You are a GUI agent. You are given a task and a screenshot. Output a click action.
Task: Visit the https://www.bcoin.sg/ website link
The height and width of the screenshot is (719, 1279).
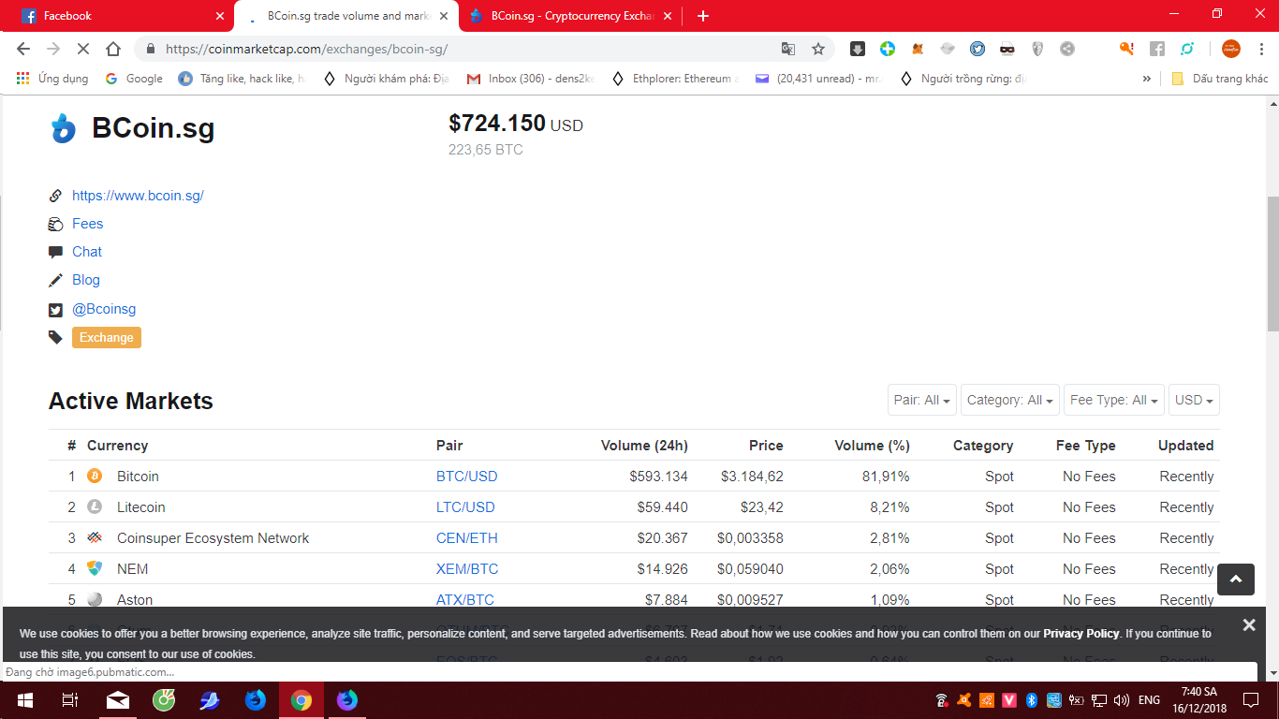138,196
